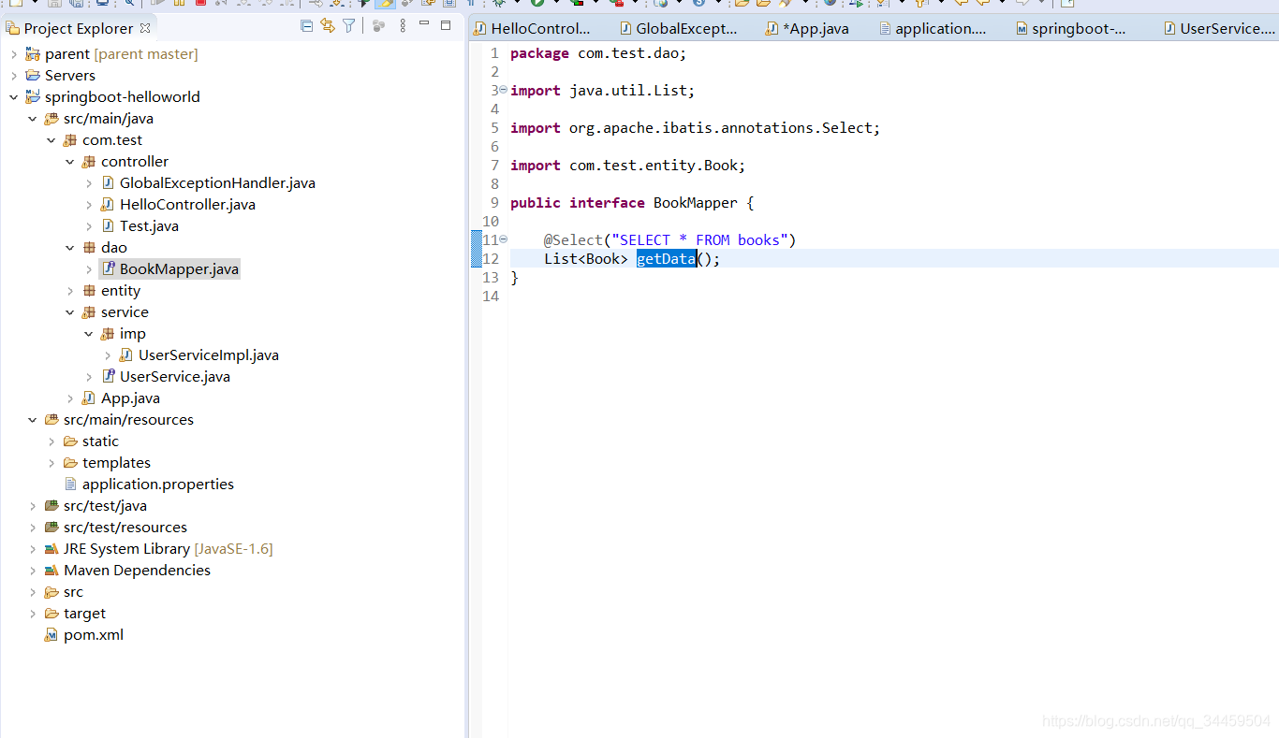The image size is (1279, 738).
Task: Collapse the springboot-helloworld project node
Action: [x=14, y=97]
